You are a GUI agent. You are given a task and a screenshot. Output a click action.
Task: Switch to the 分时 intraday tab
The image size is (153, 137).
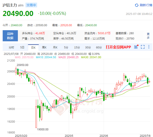[x=11, y=47]
